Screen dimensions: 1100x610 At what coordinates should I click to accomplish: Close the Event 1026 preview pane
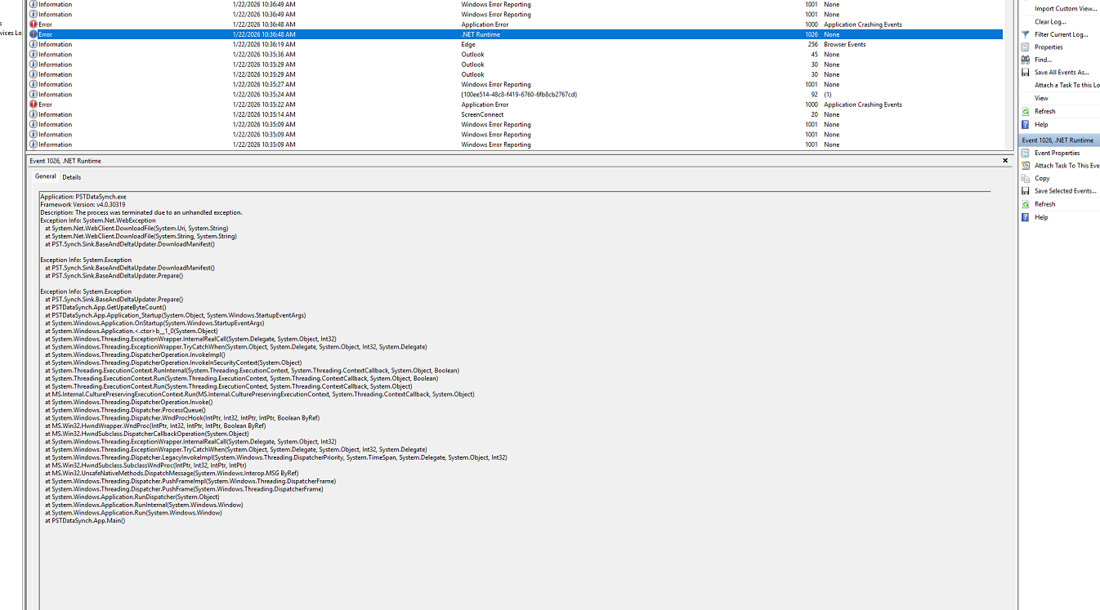(x=1005, y=161)
